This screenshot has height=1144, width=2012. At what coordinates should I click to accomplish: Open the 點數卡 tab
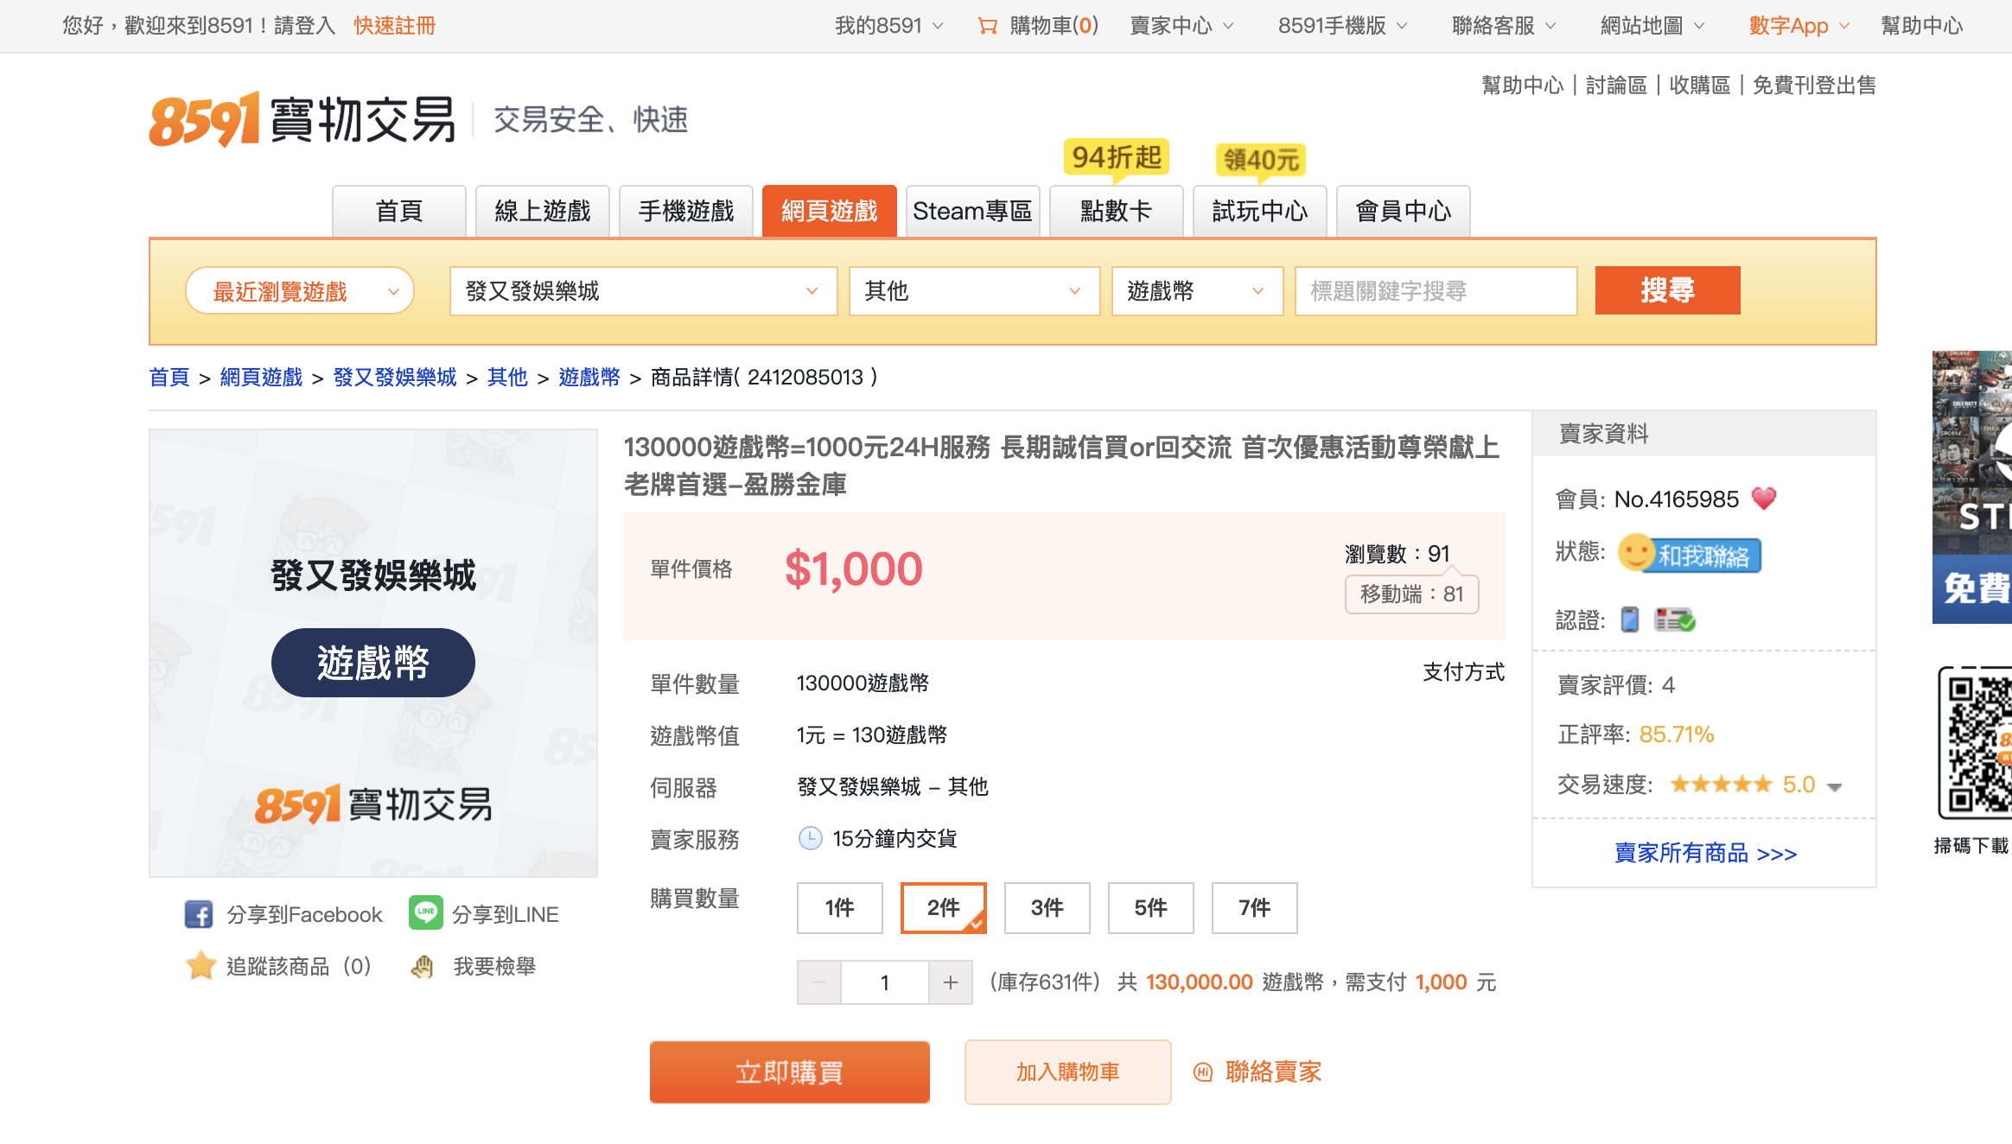[1116, 211]
